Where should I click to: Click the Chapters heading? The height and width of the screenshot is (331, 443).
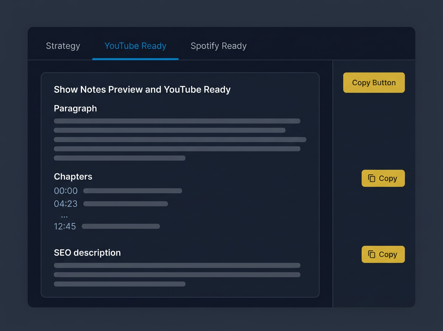[73, 177]
